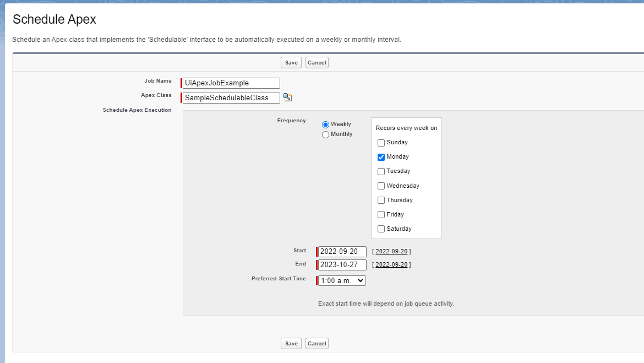The height and width of the screenshot is (363, 644).
Task: Open the Apex Class lookup search icon
Action: point(287,97)
